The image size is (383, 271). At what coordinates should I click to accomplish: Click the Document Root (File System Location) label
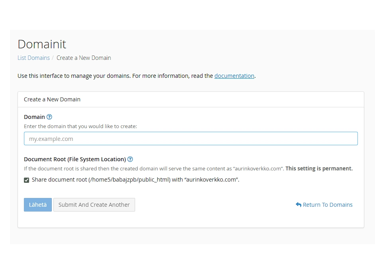click(x=75, y=159)
